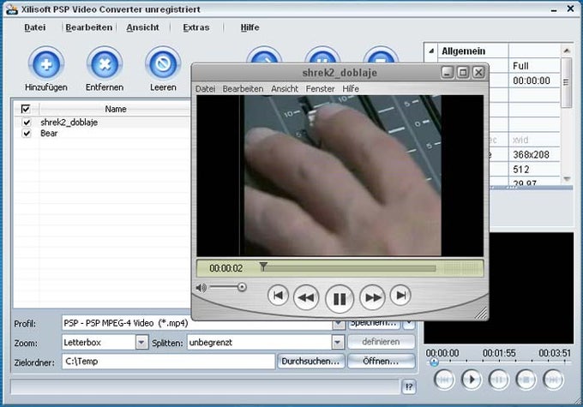Toggle the select-all checkbox in list header

(x=25, y=109)
